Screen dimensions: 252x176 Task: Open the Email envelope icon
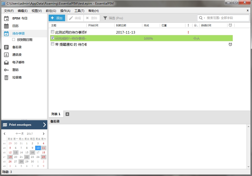(x=6, y=62)
